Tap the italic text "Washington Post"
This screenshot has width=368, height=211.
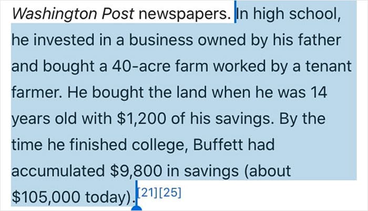tap(73, 14)
